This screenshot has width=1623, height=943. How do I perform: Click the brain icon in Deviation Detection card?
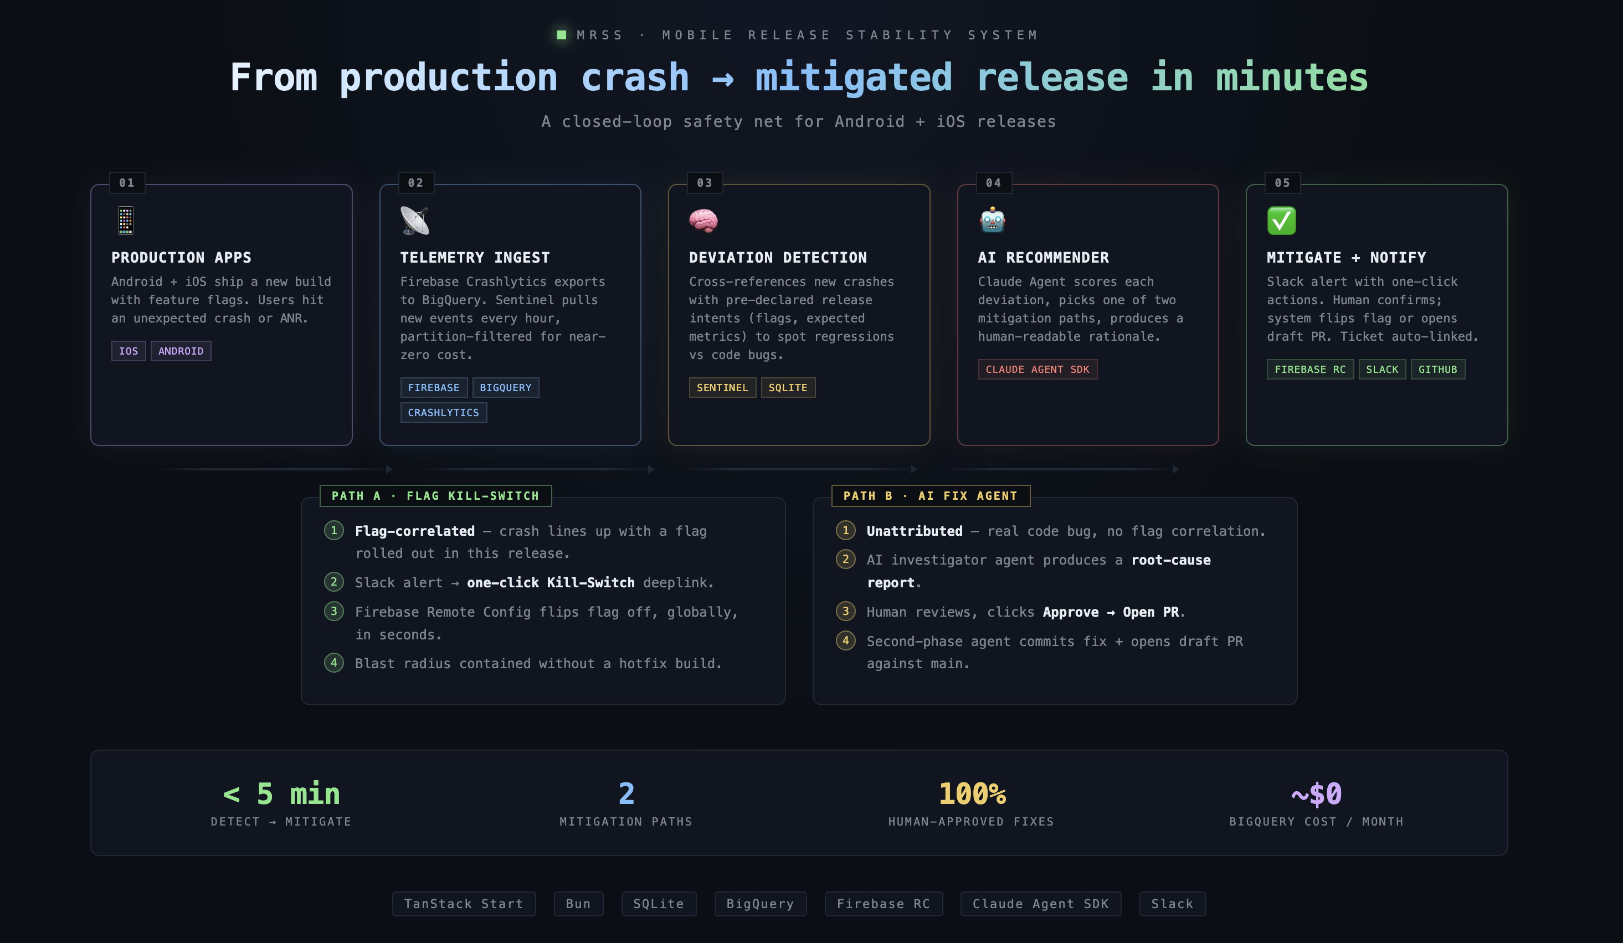[x=703, y=221]
